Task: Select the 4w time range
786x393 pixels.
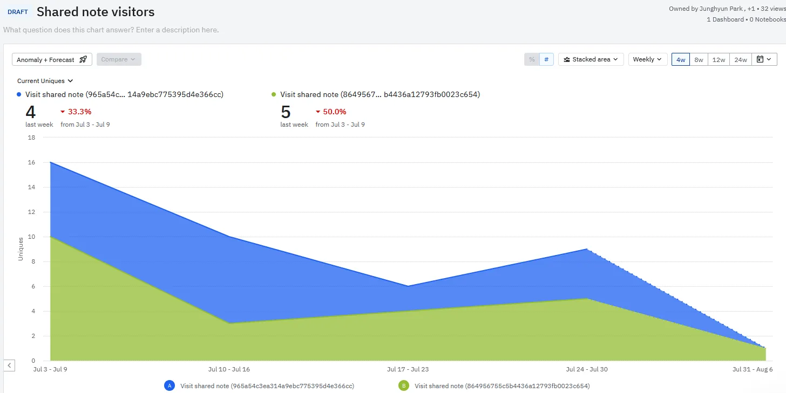Action: (681, 59)
